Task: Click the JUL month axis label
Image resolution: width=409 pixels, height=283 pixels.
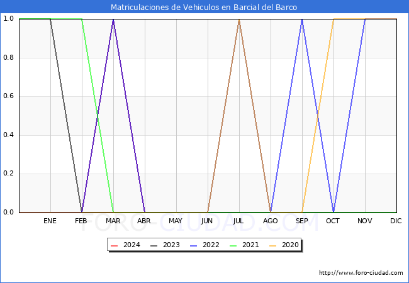Action: (238, 221)
